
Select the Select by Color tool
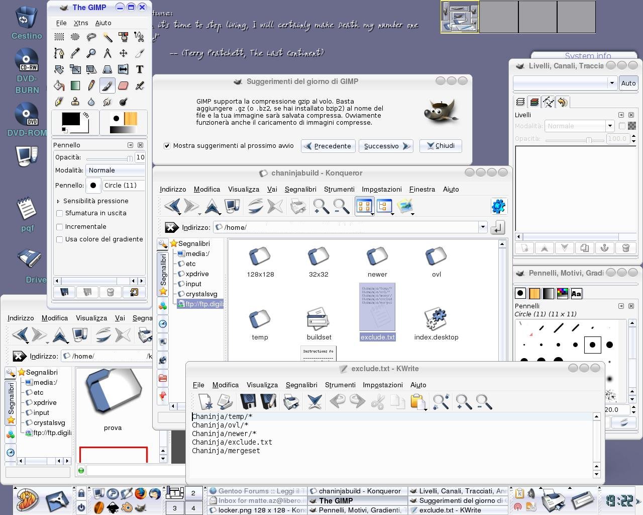click(x=124, y=37)
